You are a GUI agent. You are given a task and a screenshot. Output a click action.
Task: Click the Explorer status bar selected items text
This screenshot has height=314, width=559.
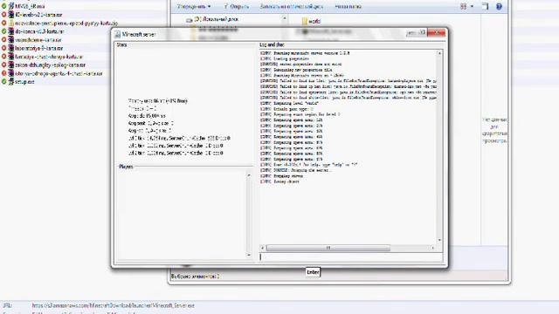click(195, 276)
